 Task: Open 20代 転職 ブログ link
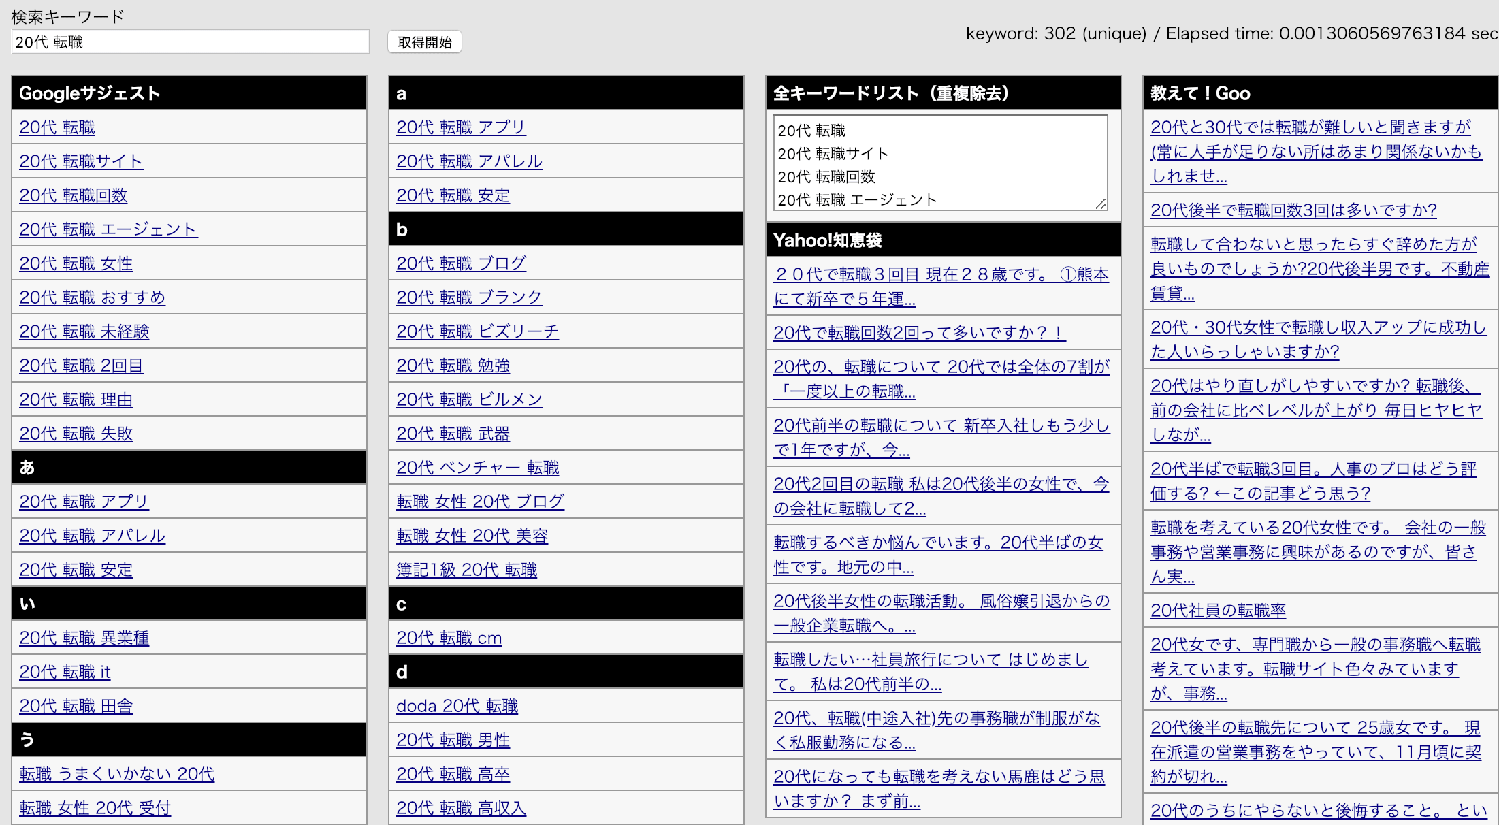[462, 263]
